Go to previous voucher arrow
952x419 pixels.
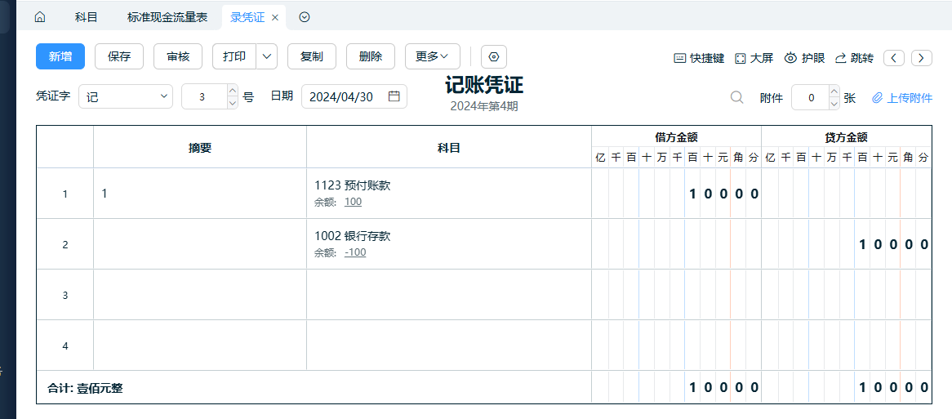tap(895, 58)
